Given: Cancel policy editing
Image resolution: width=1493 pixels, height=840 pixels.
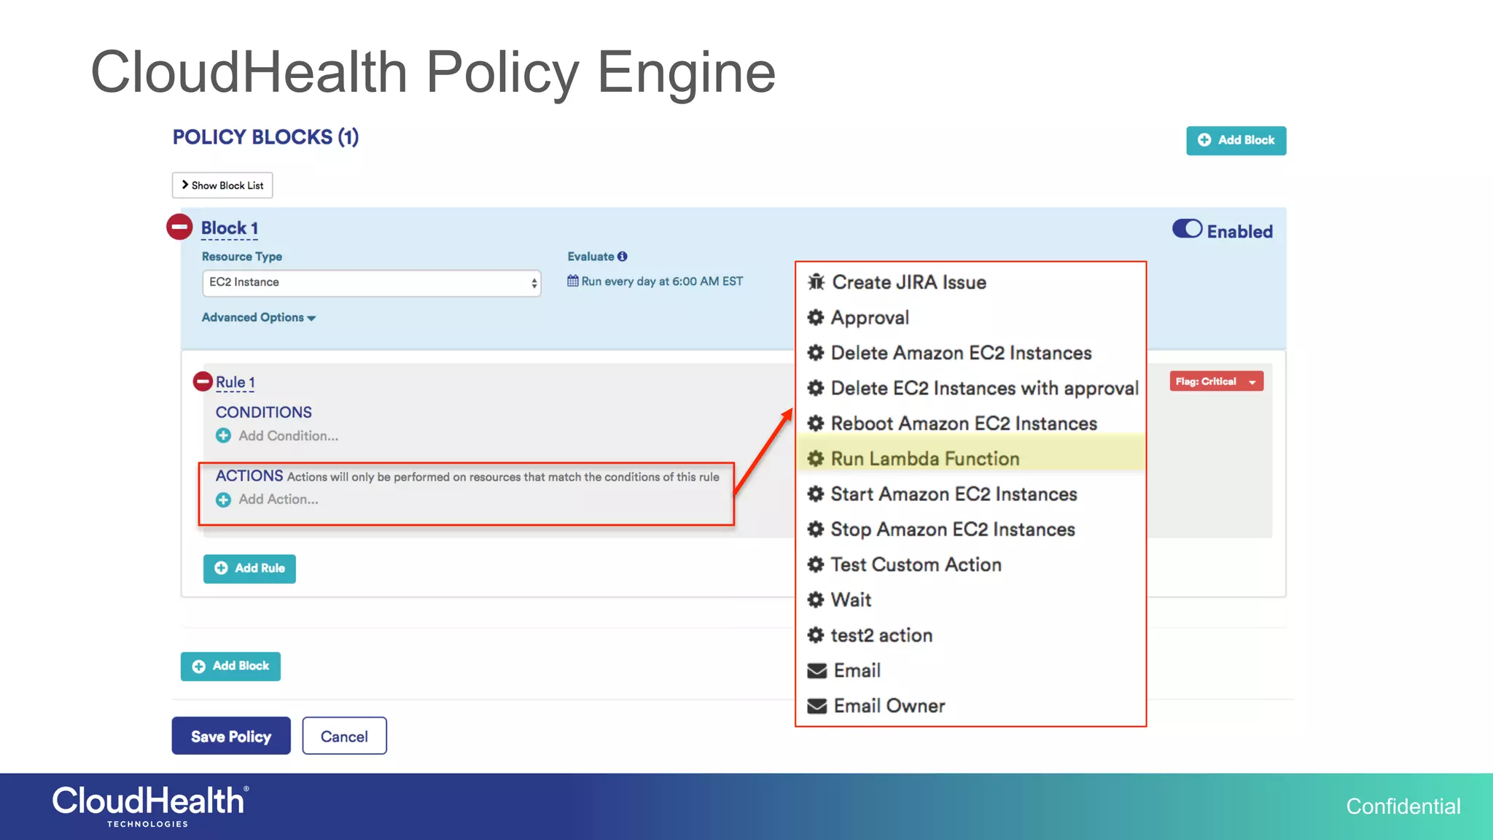Looking at the screenshot, I should click(x=344, y=736).
